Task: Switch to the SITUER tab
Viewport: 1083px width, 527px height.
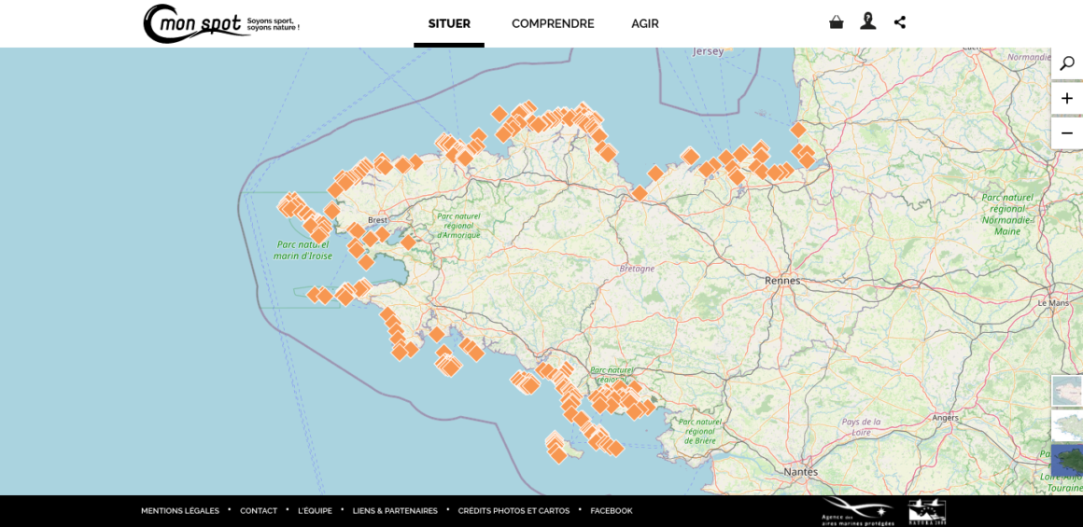Action: coord(449,24)
